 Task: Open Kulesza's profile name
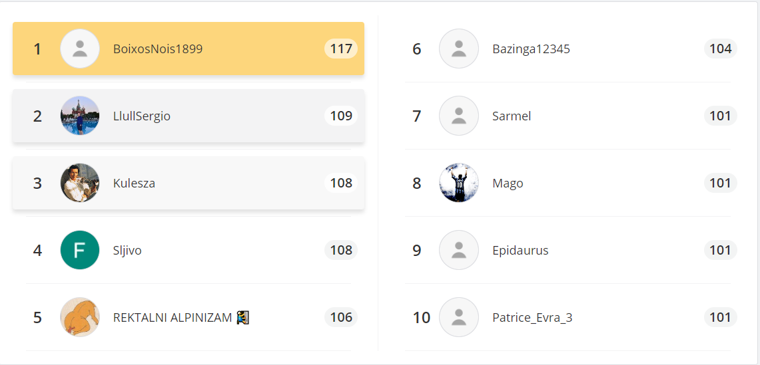point(134,183)
